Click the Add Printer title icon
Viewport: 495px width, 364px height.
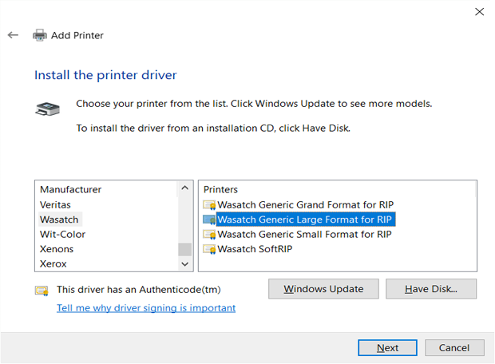coord(39,35)
